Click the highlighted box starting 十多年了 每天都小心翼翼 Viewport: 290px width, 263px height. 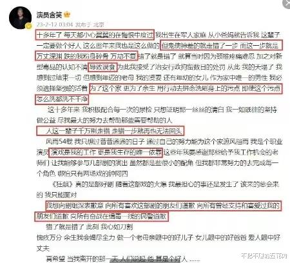click(95, 35)
